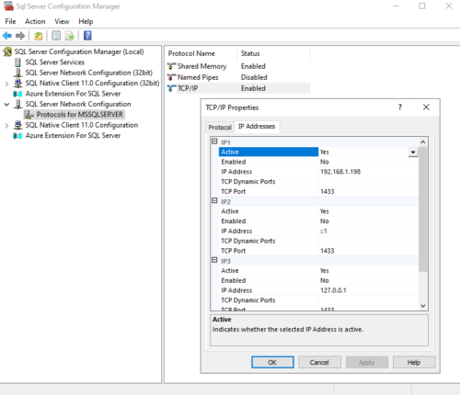Click the Back arrow toolbar icon
The image size is (460, 395).
[7, 36]
